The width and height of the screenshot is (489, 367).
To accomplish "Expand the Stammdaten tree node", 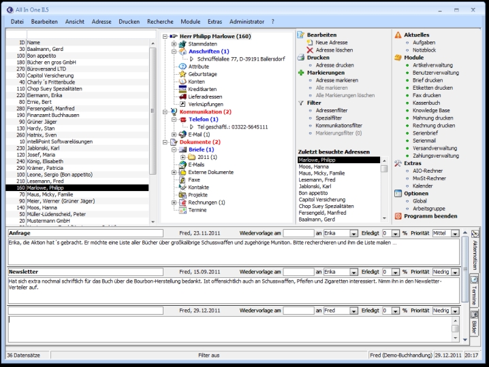I will click(x=174, y=43).
